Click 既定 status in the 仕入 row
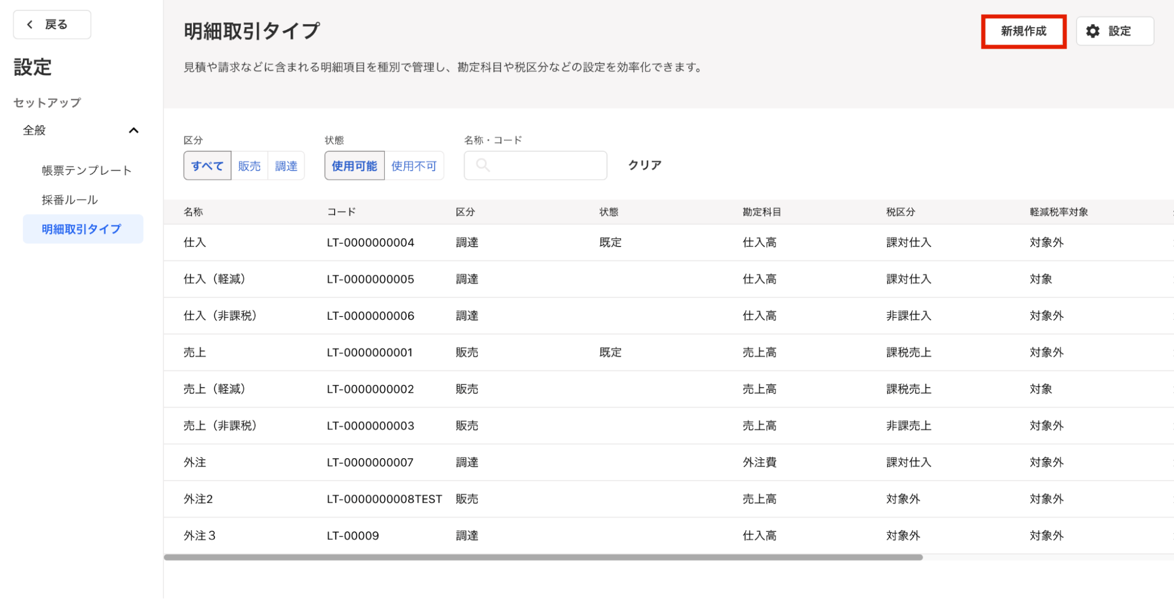 610,242
